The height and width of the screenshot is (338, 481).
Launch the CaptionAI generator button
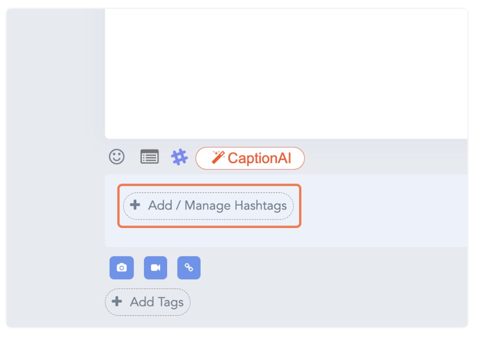pyautogui.click(x=250, y=158)
